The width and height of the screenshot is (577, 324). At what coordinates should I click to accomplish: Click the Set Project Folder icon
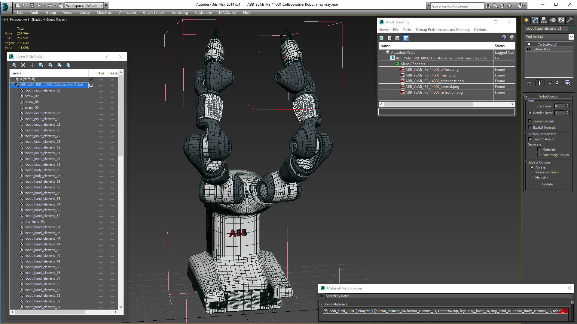tap(61, 5)
